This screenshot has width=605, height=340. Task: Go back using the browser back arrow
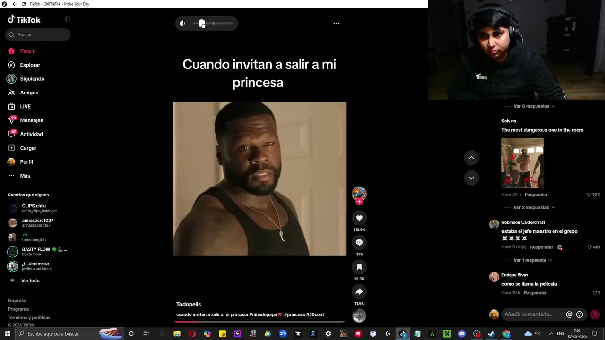(x=14, y=4)
